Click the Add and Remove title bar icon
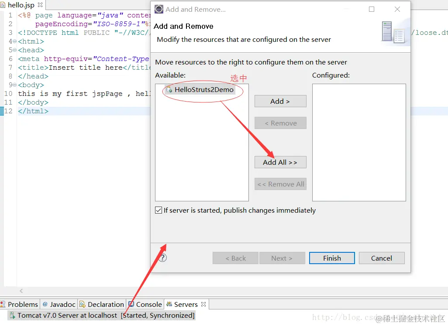 tap(159, 9)
